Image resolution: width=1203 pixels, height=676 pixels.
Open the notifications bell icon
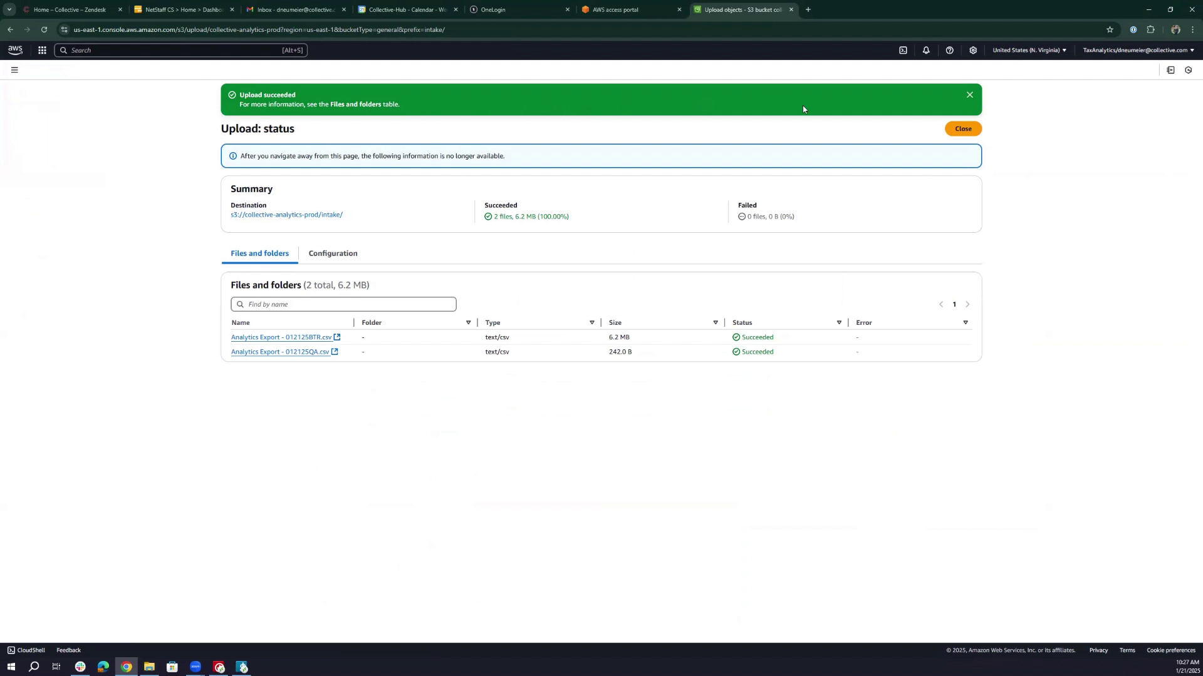pyautogui.click(x=926, y=50)
